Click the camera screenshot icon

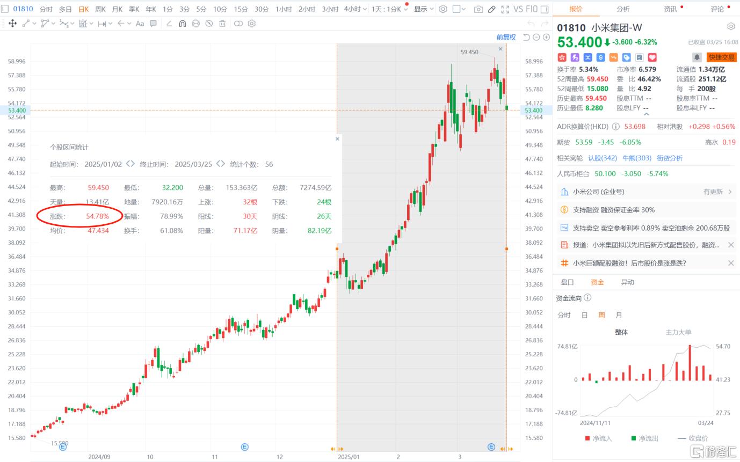[478, 9]
